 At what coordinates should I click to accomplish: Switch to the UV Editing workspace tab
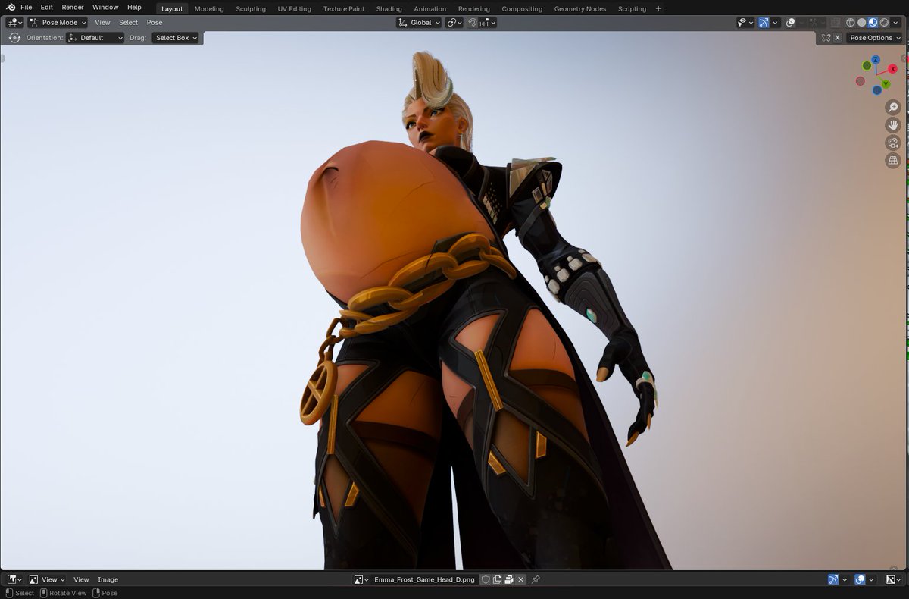(x=295, y=9)
